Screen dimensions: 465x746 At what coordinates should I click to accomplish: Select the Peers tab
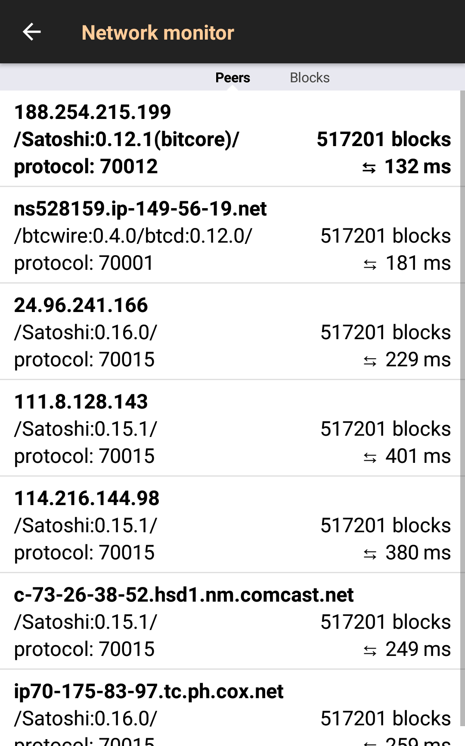coord(232,78)
